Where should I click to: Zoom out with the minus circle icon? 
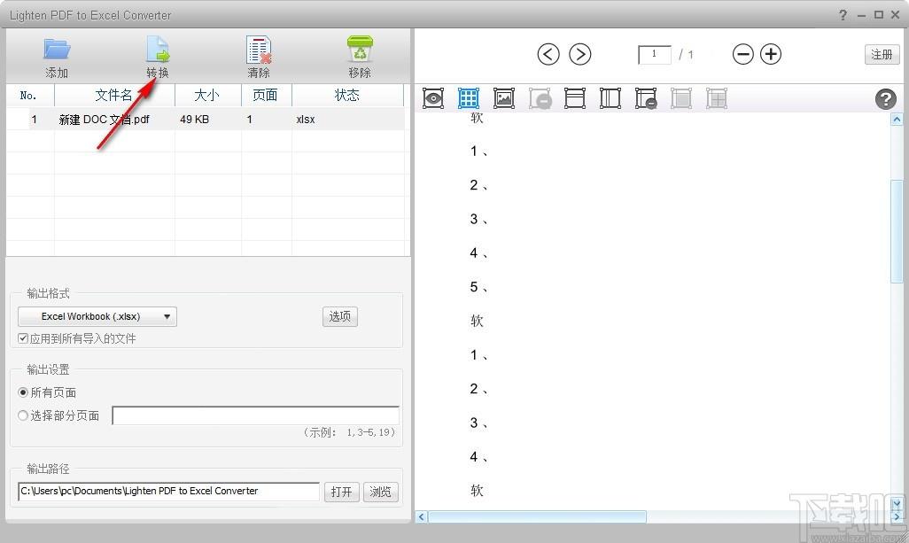[742, 54]
